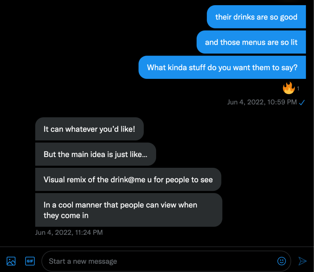Viewport: 314px width, 272px height.
Task: Select the 'and those menus are so lit' message
Action: (x=251, y=42)
